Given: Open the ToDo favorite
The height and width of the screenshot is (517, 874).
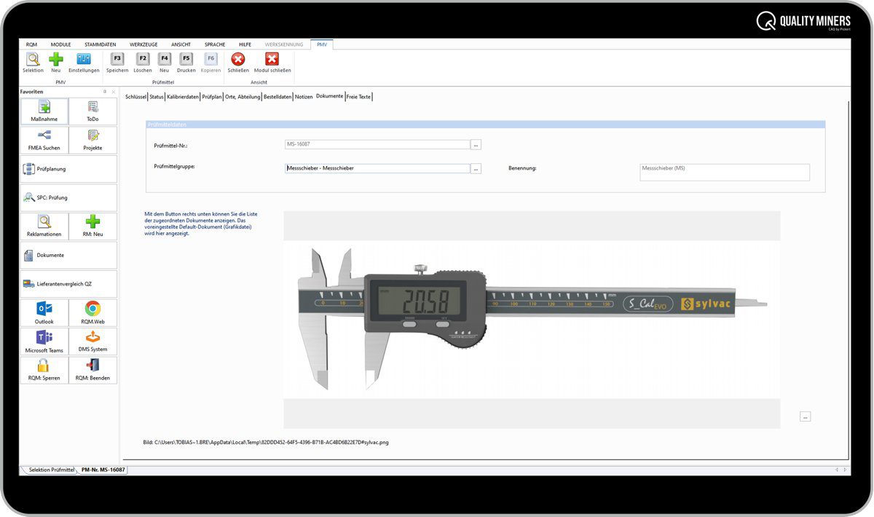Looking at the screenshot, I should tap(92, 111).
